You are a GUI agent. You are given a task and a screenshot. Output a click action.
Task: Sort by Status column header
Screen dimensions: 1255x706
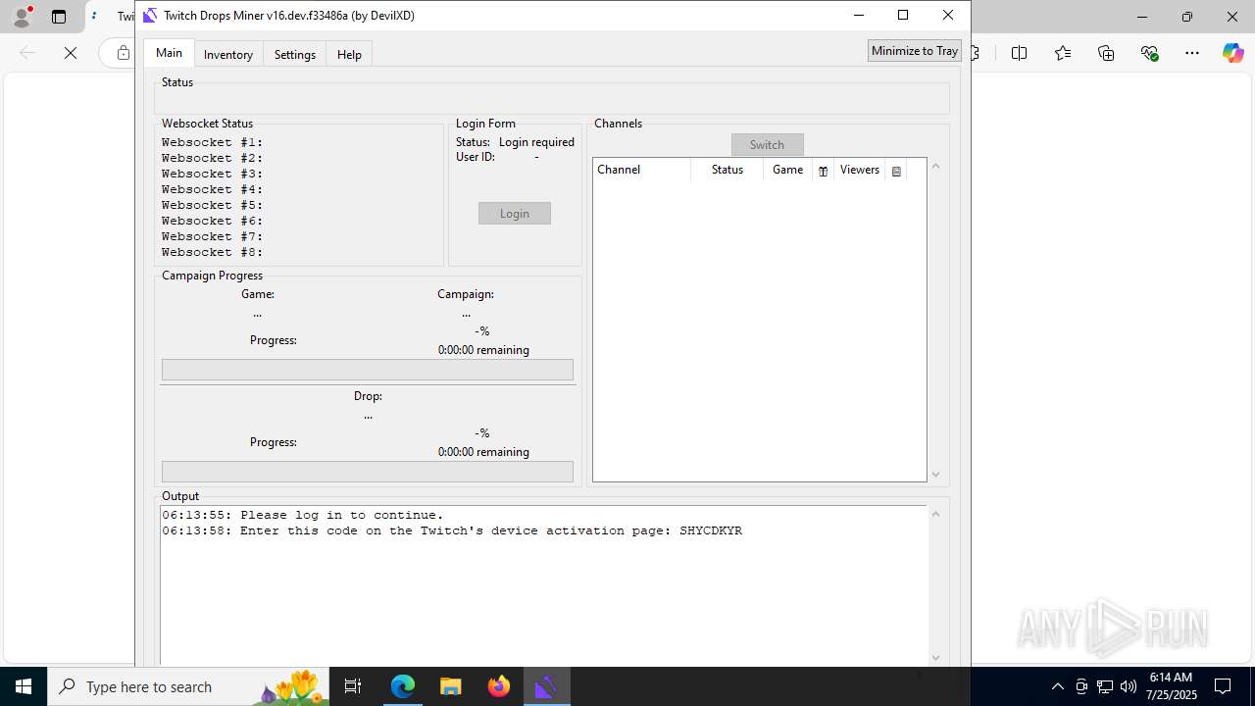tap(728, 171)
